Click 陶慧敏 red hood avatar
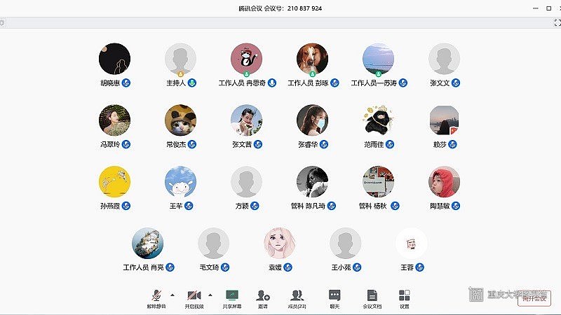 click(444, 182)
